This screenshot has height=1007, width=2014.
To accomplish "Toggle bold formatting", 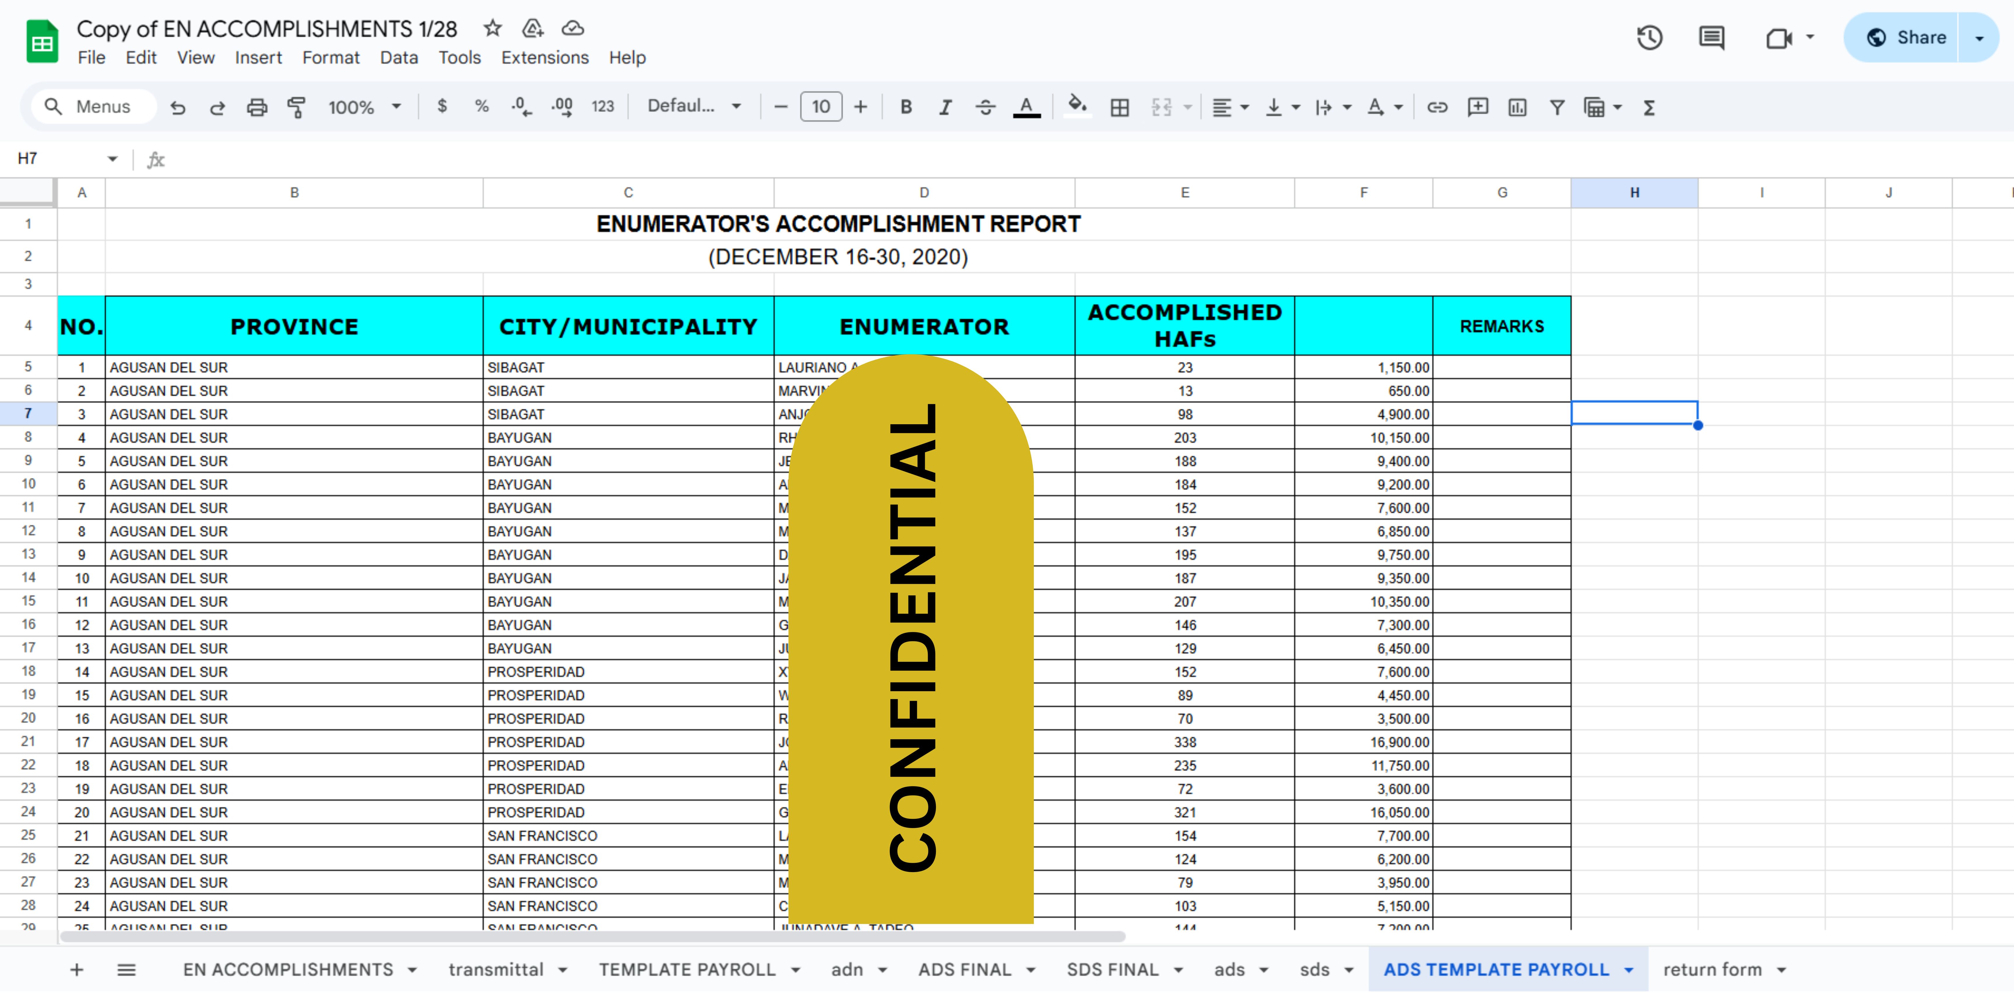I will (906, 107).
